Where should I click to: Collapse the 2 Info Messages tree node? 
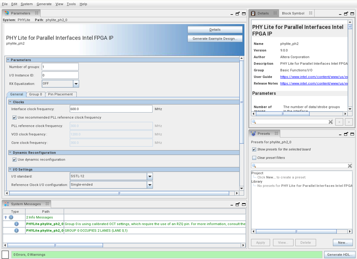(x=6, y=217)
